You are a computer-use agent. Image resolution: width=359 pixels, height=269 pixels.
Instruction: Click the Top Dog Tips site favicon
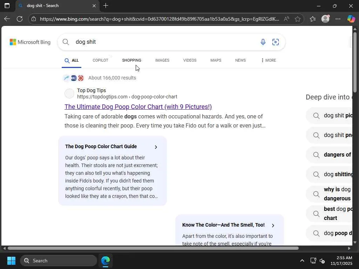tap(69, 94)
